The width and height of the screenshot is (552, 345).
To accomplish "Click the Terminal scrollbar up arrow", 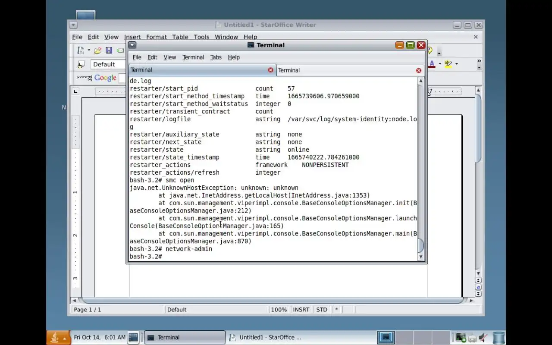I will pos(421,81).
